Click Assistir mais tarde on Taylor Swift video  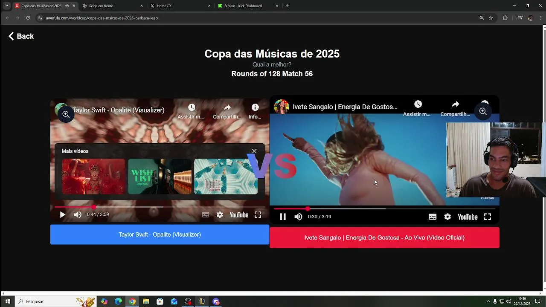pyautogui.click(x=191, y=111)
